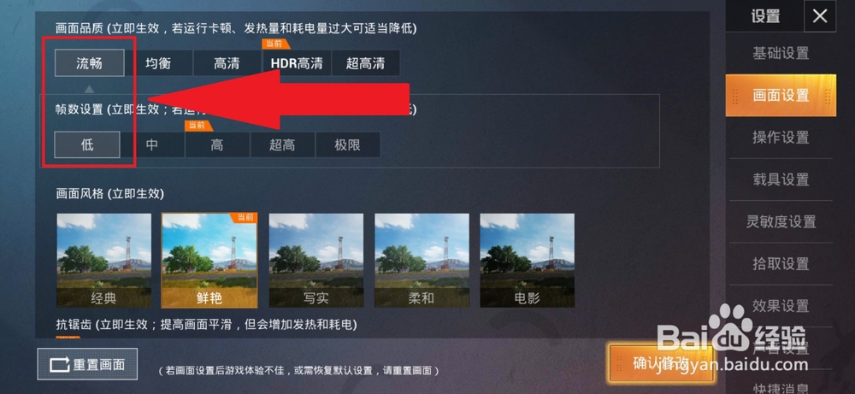Image resolution: width=855 pixels, height=394 pixels.
Task: Select HDR高清 graphics quality
Action: pos(297,63)
